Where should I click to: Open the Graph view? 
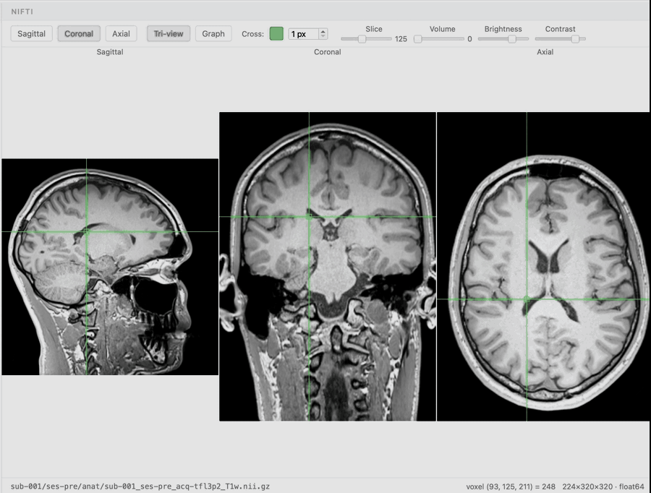pyautogui.click(x=213, y=33)
